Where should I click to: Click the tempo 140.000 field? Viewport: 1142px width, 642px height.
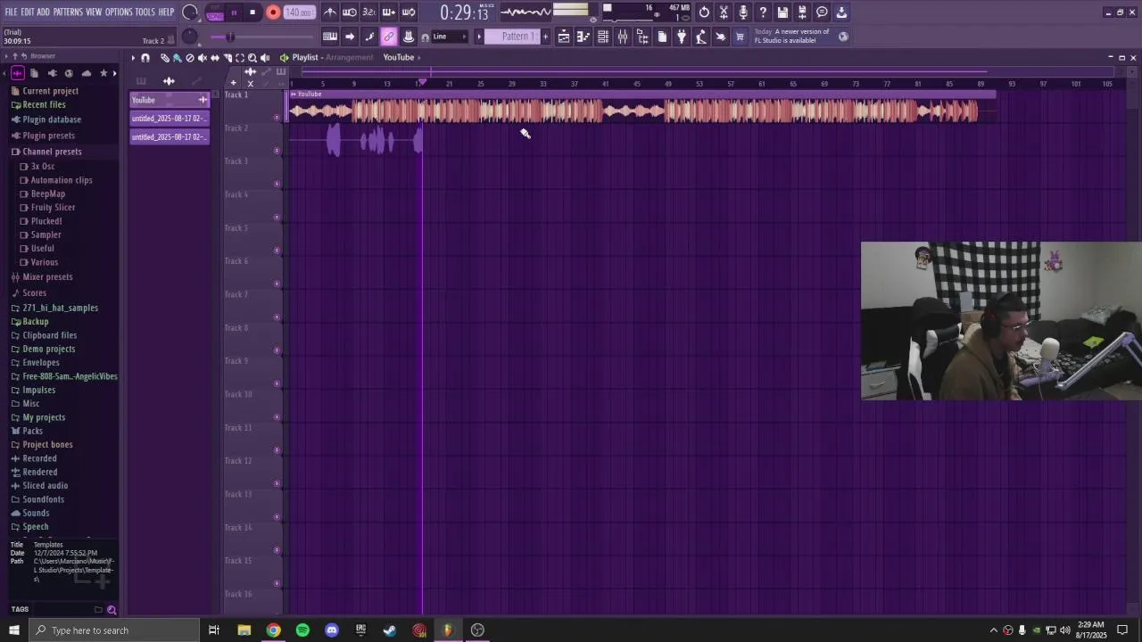(299, 12)
